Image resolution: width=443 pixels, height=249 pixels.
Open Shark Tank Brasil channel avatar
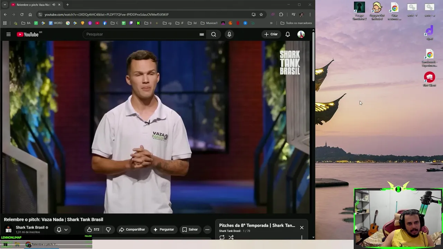pyautogui.click(x=9, y=229)
